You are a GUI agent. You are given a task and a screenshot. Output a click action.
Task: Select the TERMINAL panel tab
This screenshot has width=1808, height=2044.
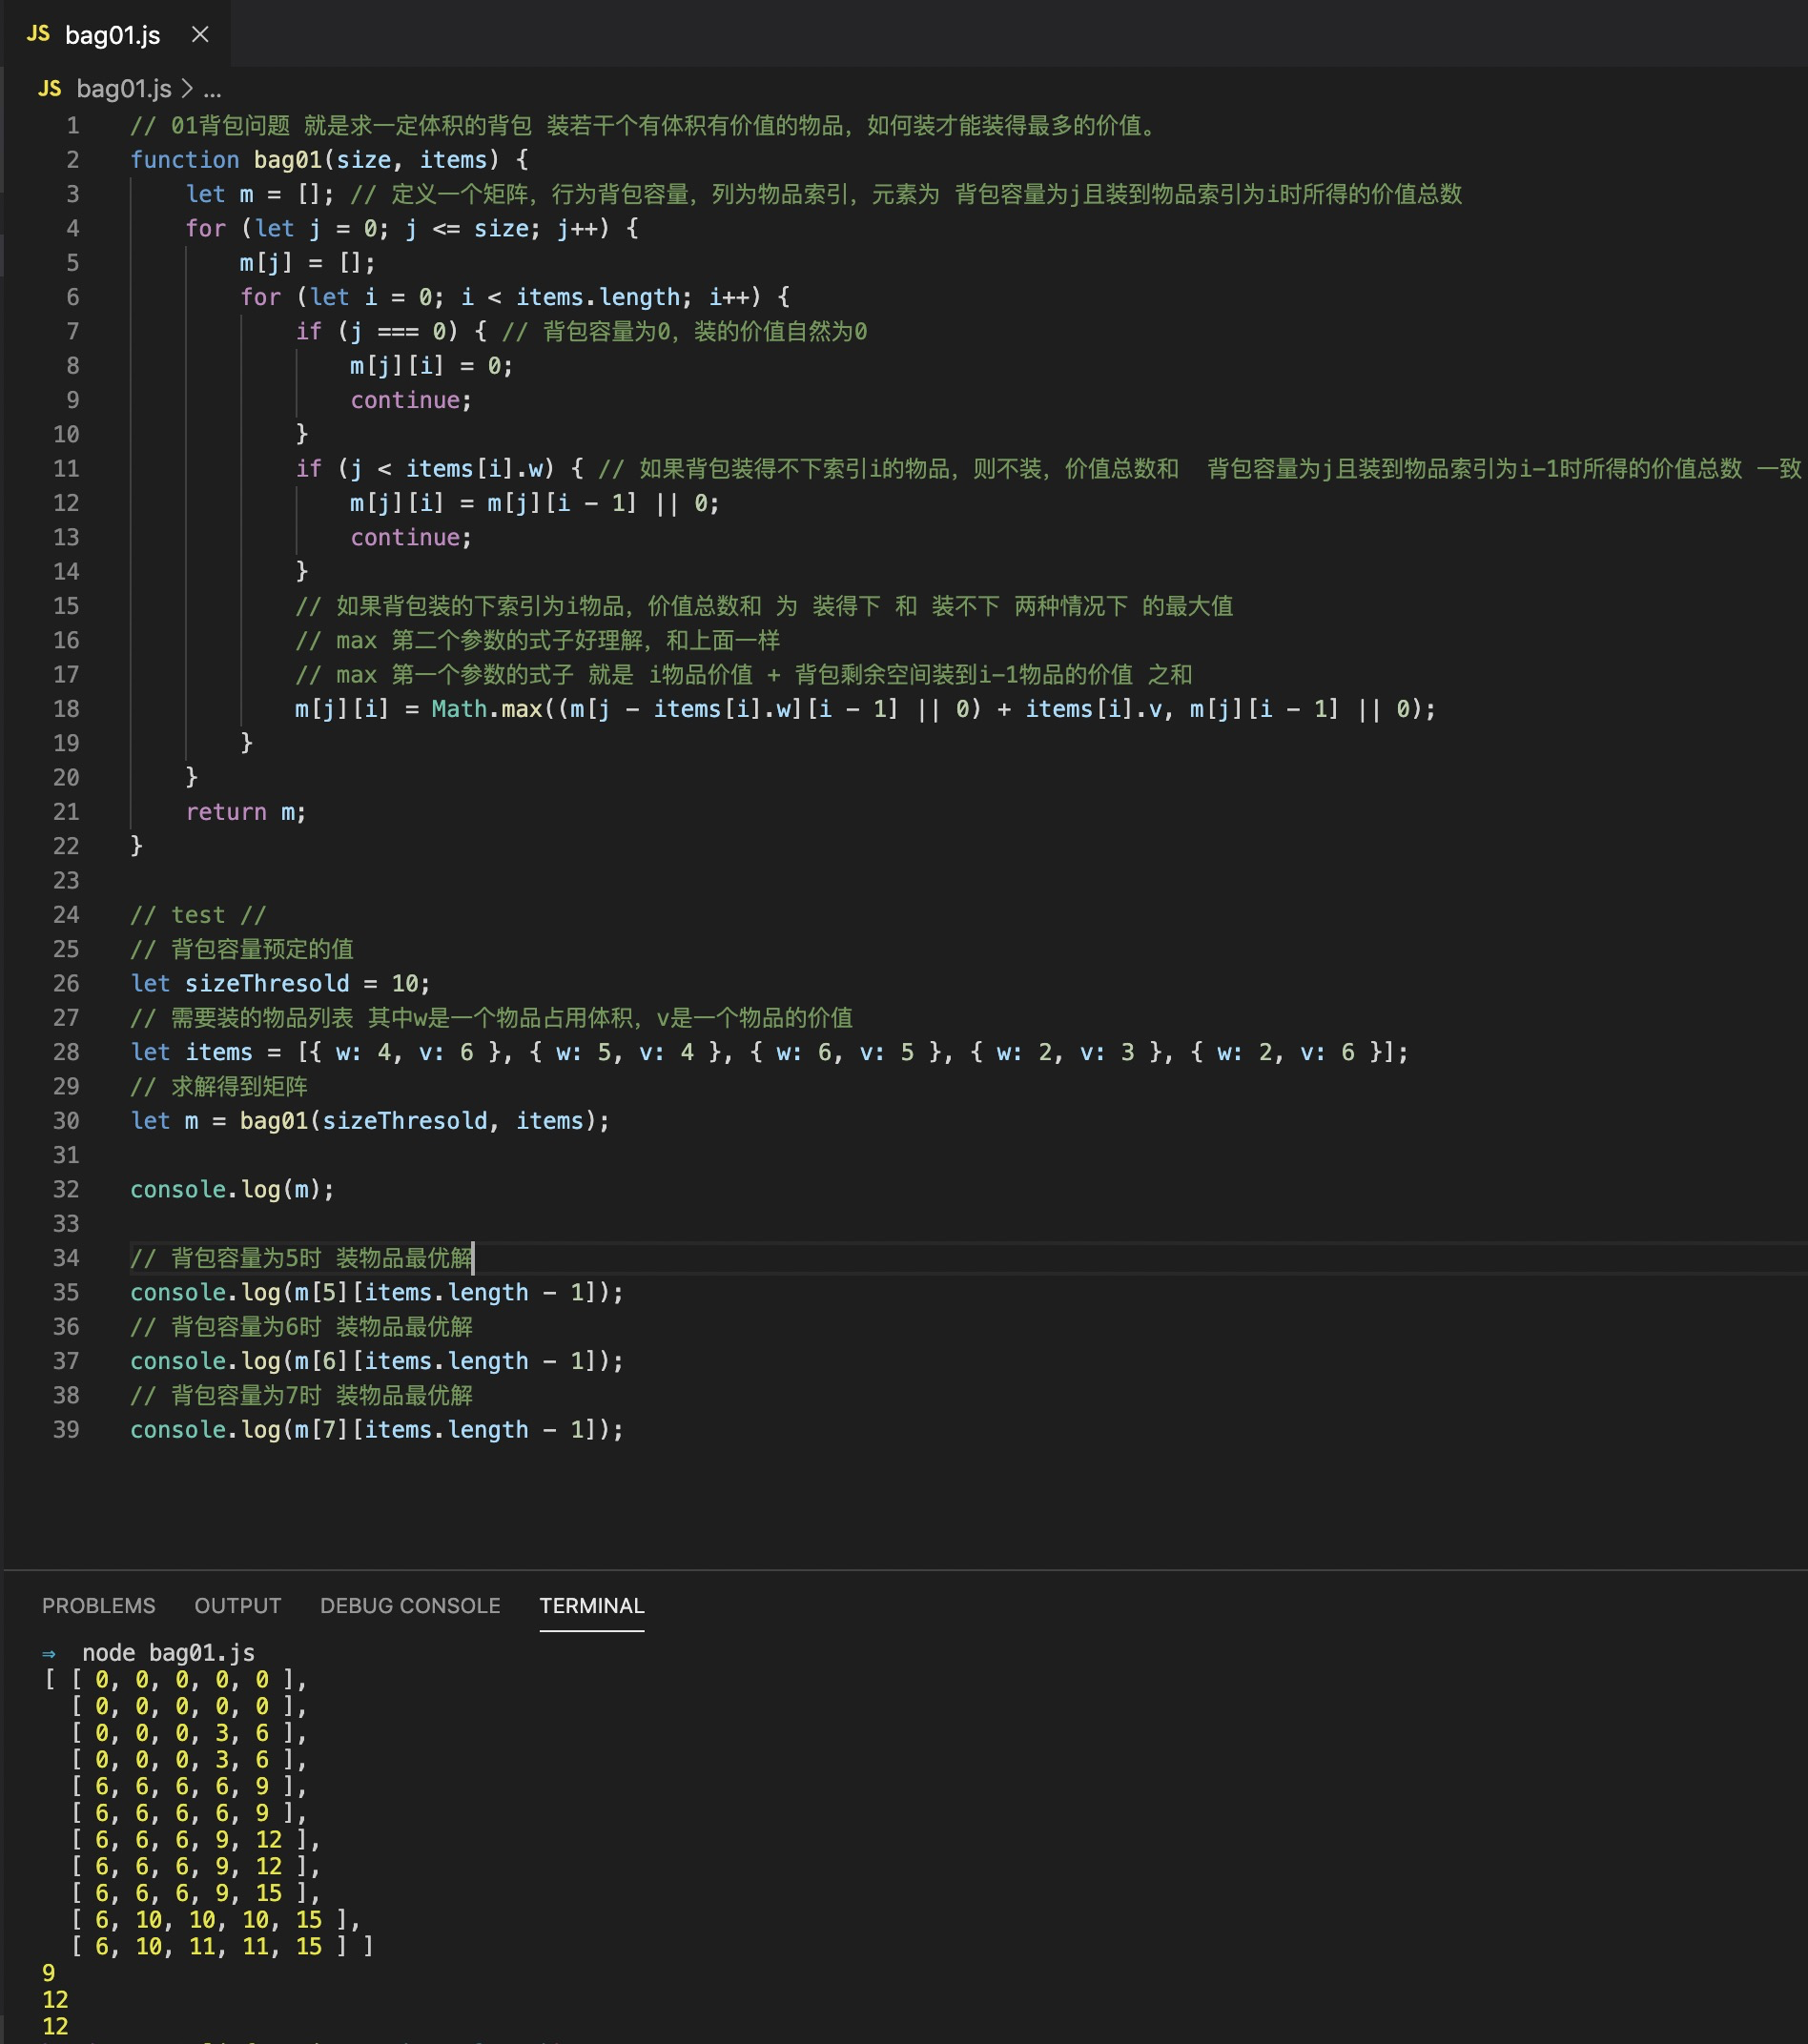point(592,1605)
